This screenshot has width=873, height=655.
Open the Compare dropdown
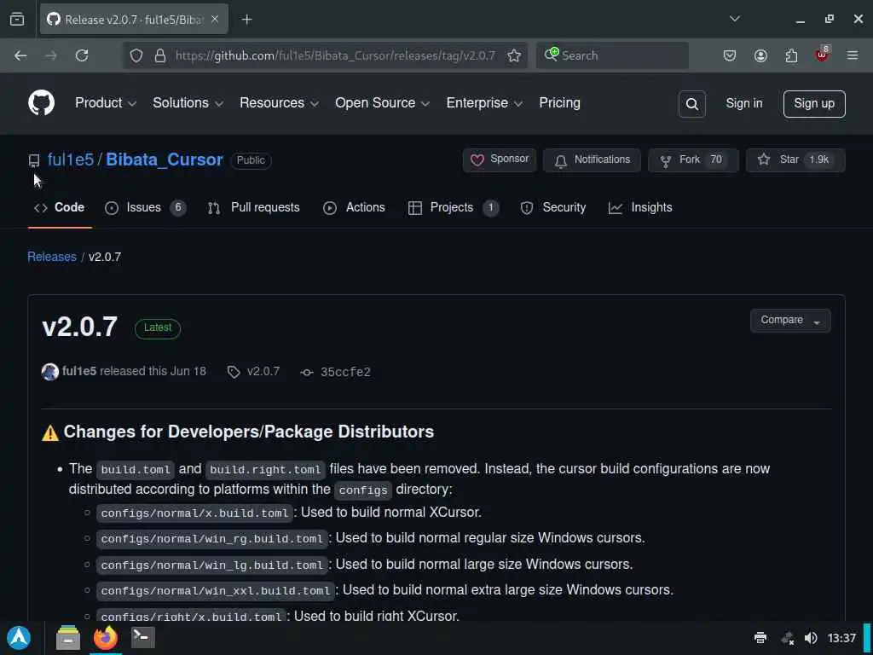[790, 321]
